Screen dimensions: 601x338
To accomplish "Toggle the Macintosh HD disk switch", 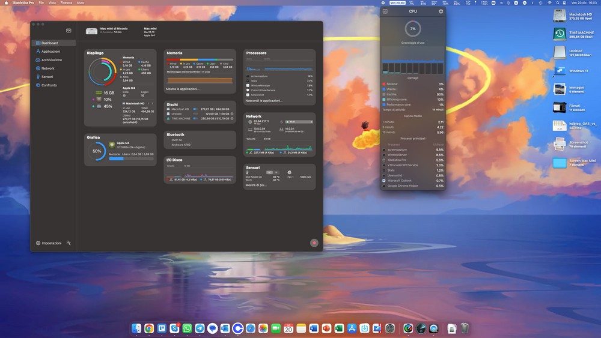I will pos(195,109).
